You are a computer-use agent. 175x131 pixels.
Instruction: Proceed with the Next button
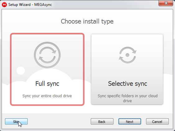pos(130,121)
